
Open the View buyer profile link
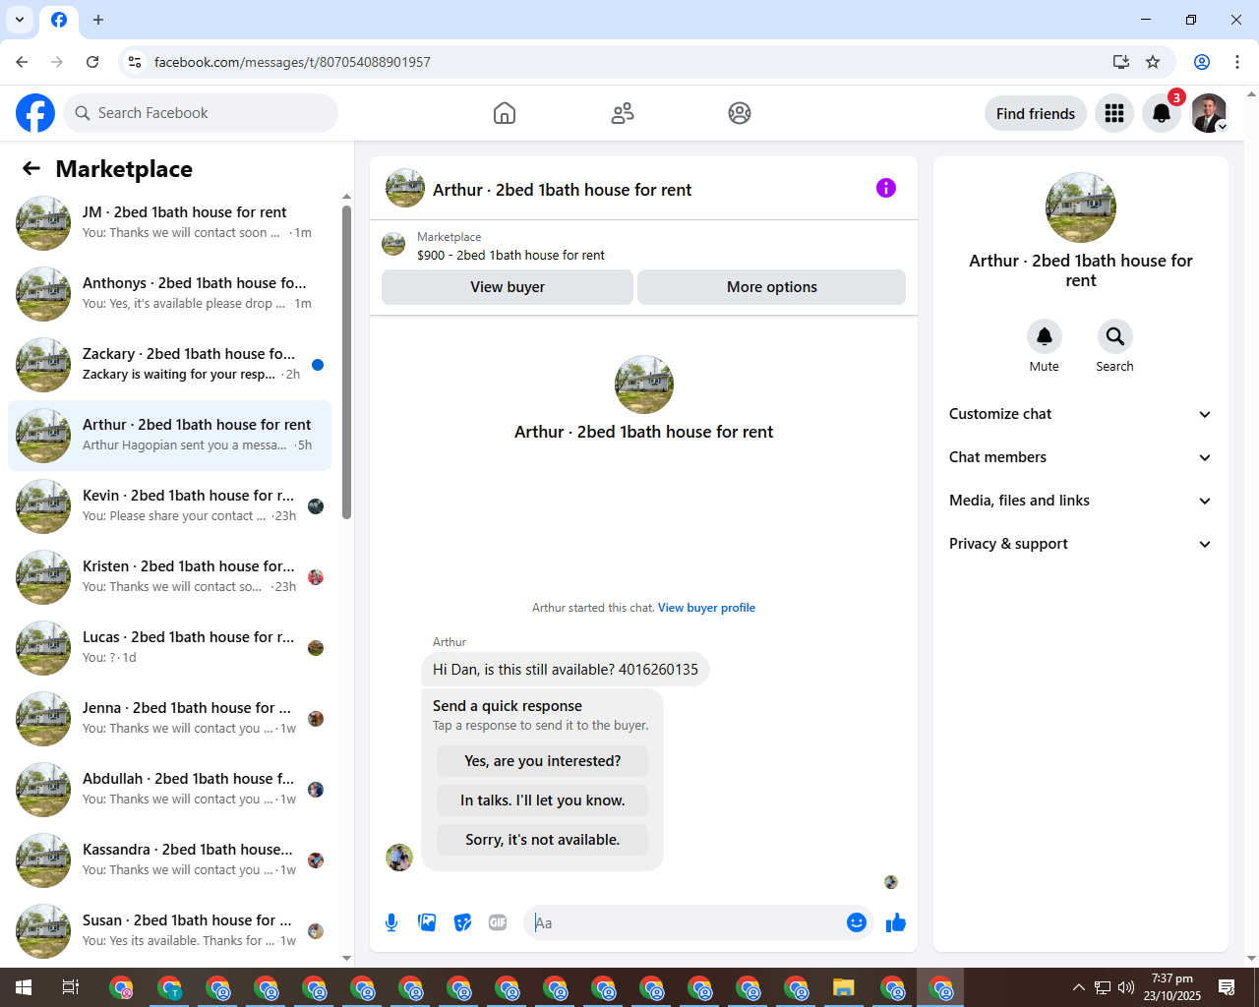point(706,608)
